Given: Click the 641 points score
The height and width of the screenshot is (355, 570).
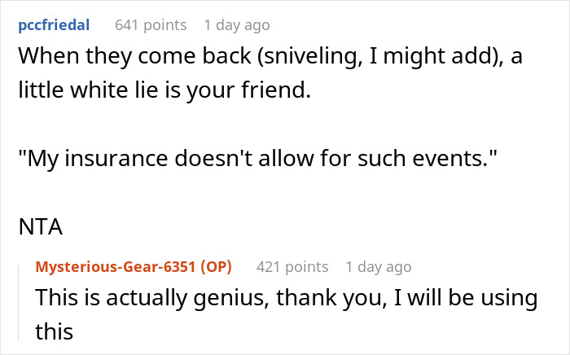Looking at the screenshot, I should (150, 25).
